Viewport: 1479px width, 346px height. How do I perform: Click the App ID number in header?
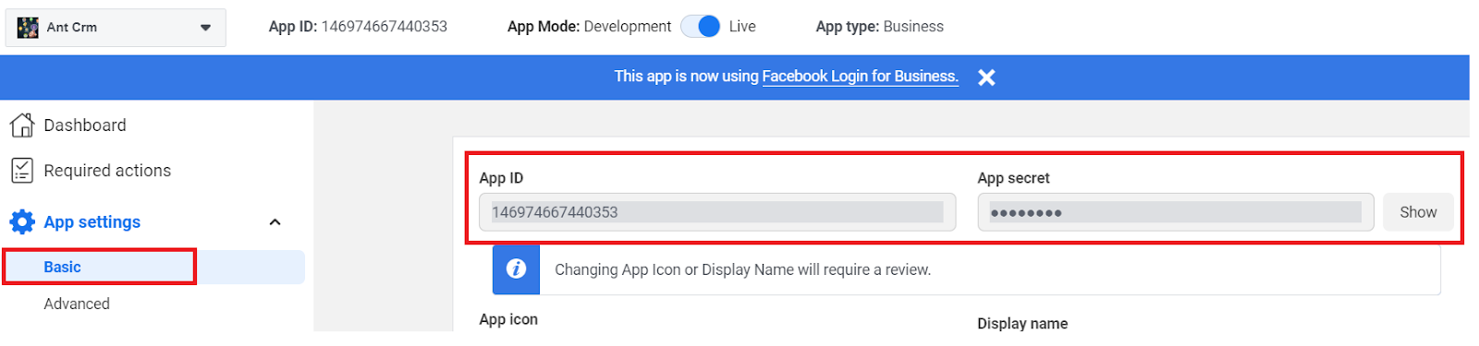(x=385, y=27)
